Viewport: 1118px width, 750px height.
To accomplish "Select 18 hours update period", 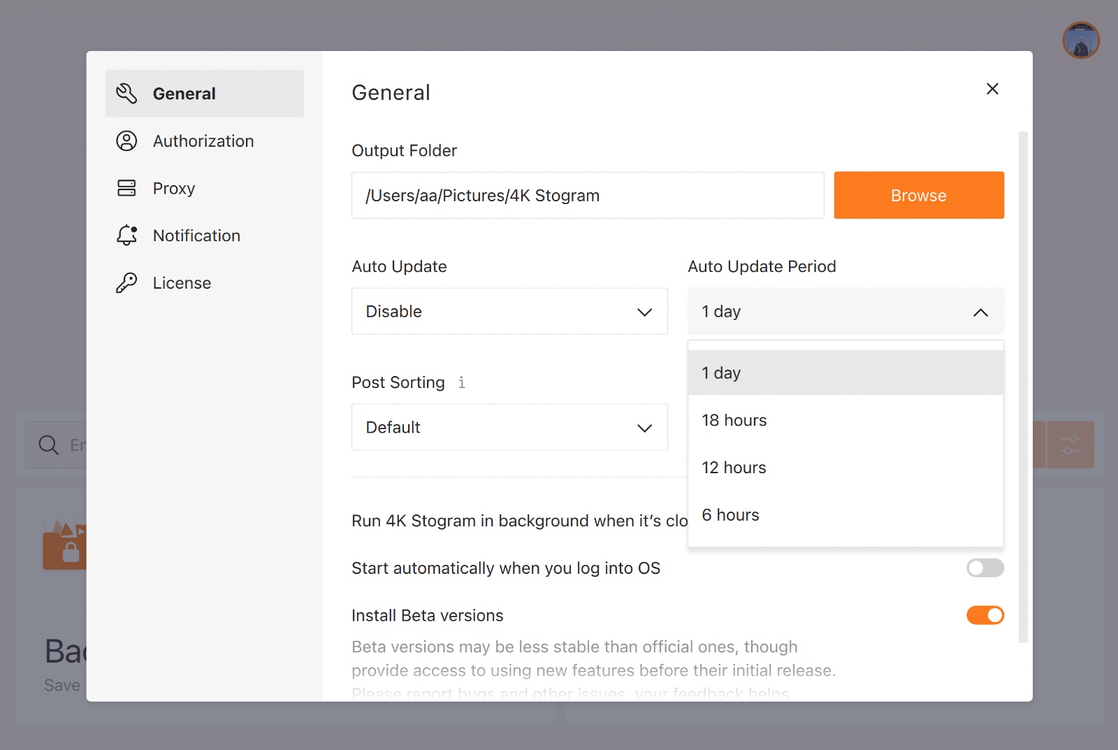I will [845, 420].
